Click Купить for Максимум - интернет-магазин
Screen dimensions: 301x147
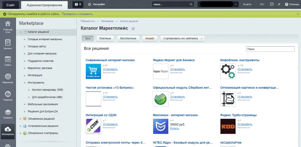pyautogui.click(x=175, y=129)
